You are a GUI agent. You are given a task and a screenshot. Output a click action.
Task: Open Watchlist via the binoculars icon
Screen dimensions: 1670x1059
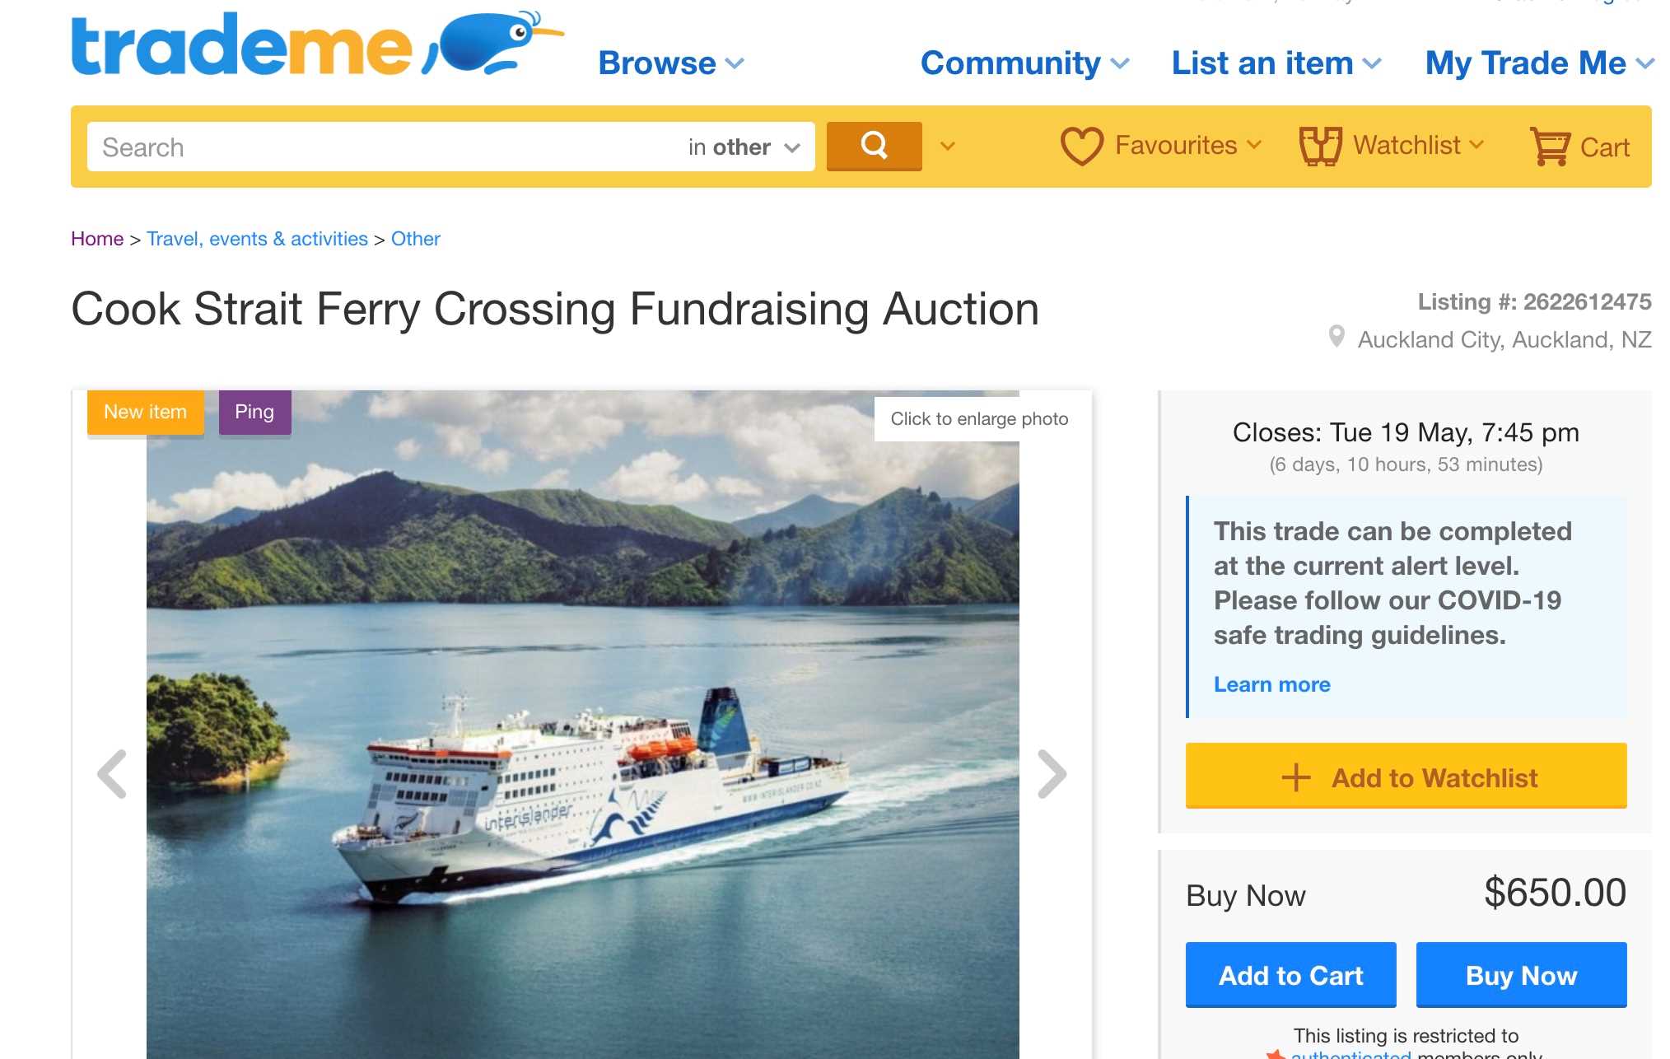click(x=1320, y=147)
